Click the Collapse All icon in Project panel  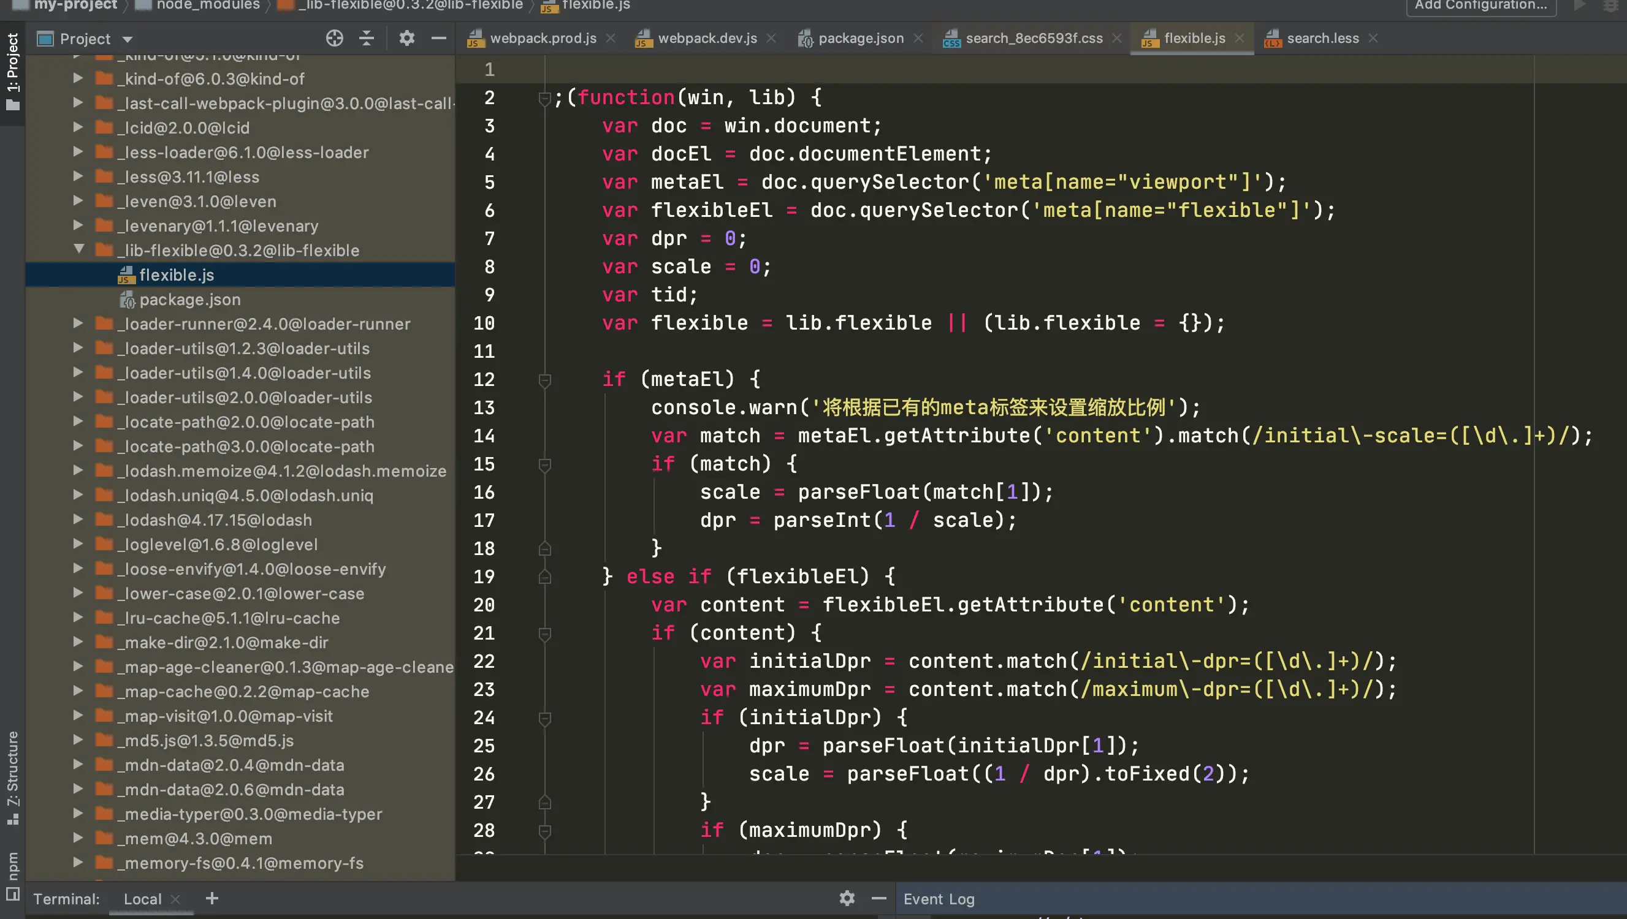[367, 39]
